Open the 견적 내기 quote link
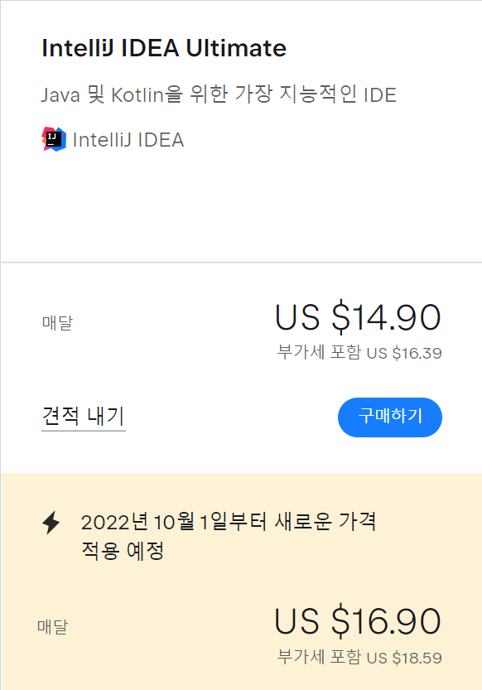 (x=84, y=417)
